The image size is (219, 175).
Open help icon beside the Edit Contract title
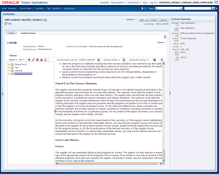(x=46, y=20)
